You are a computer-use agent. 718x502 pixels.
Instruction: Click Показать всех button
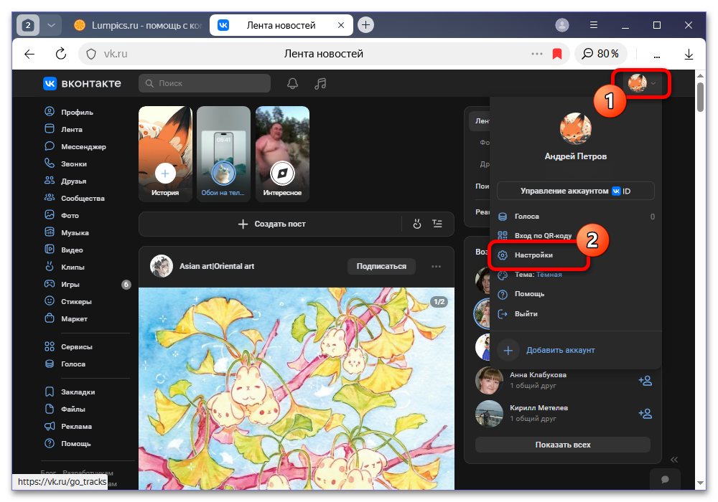(x=563, y=445)
